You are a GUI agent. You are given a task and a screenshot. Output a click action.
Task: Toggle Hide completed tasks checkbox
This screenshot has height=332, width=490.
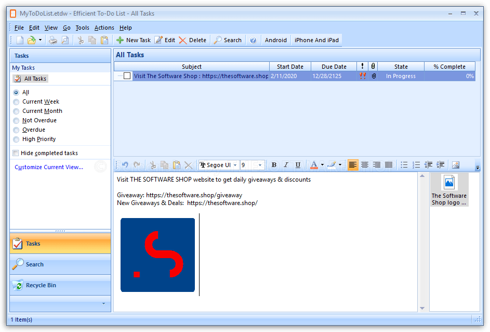tap(16, 153)
